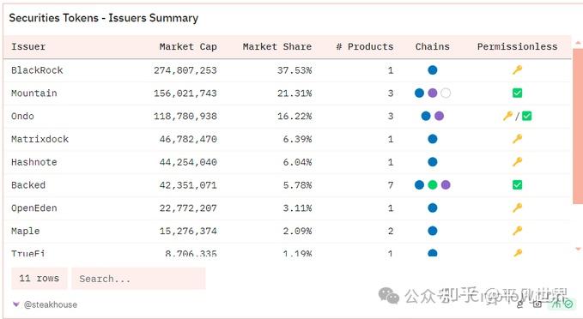Click the camera screenshot icon at bottom right
Viewport: 583px width, 319px height.
pos(537,304)
